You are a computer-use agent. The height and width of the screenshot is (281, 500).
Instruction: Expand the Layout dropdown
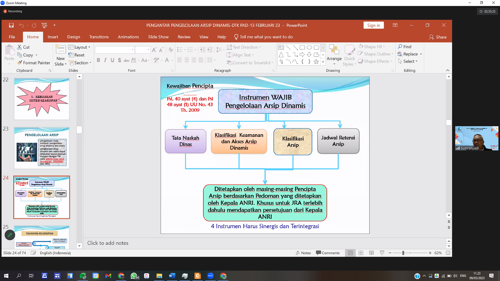tap(79, 47)
